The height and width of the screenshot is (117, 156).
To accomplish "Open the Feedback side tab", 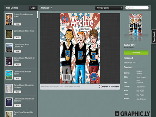I will tap(154, 37).
